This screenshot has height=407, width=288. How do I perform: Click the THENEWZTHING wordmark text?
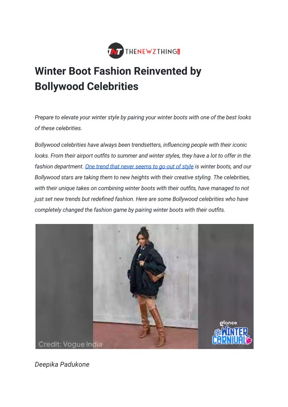tap(151, 51)
